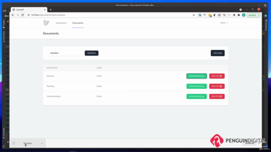271x152 pixels.
Task: Click the Chrome menu three dots
Action: point(259,15)
